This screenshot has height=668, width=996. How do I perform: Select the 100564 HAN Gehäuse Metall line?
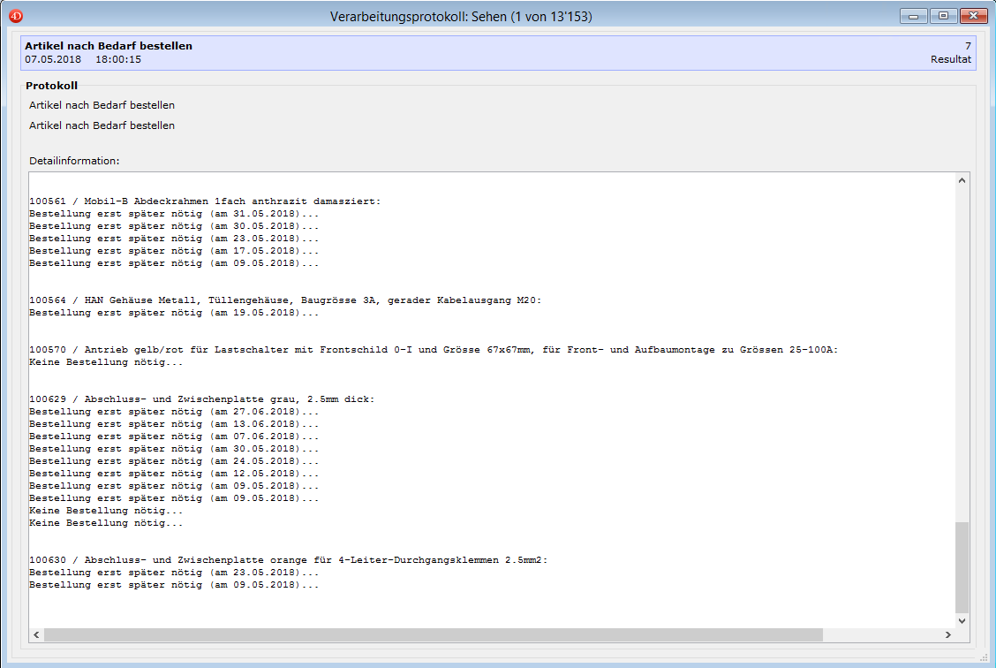tap(284, 300)
